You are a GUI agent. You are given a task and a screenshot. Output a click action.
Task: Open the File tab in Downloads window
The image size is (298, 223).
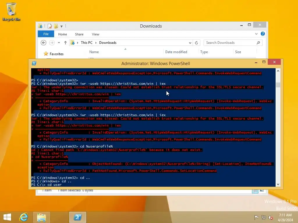[x=46, y=34]
